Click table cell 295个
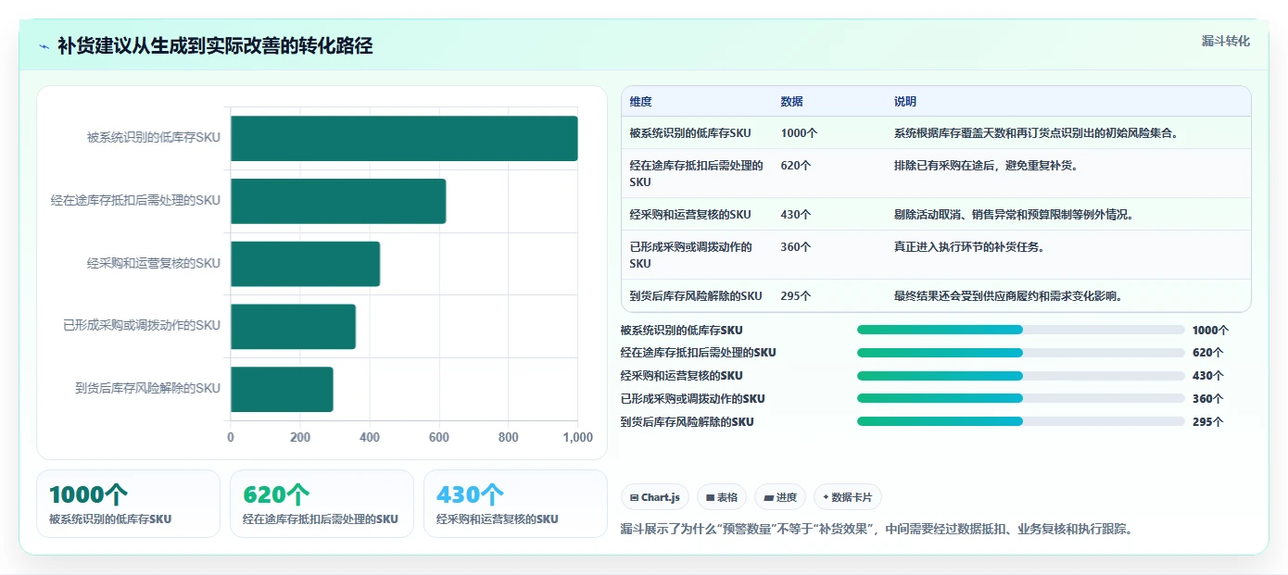 pyautogui.click(x=795, y=296)
